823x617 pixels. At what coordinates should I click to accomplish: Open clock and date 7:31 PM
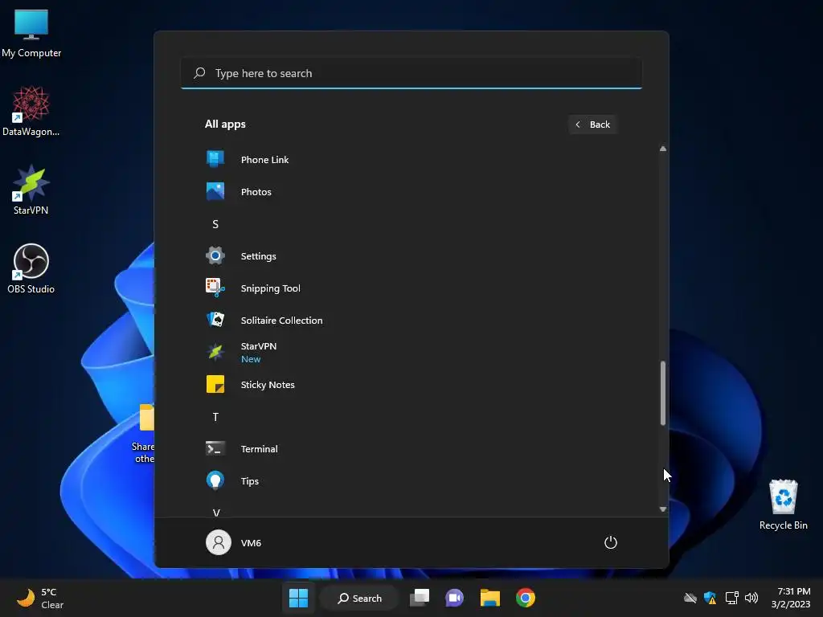pyautogui.click(x=791, y=598)
